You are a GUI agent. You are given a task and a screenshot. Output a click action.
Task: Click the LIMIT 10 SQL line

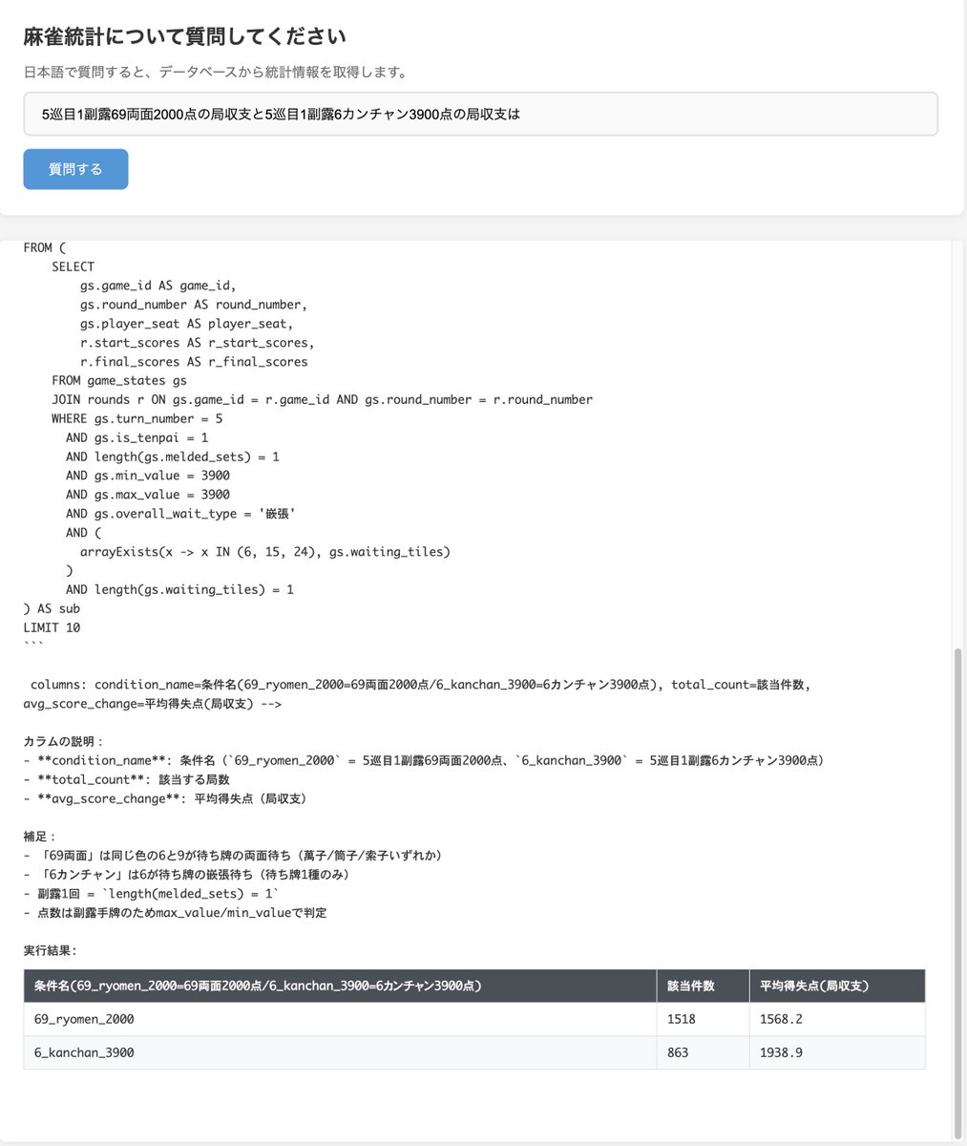pos(52,627)
